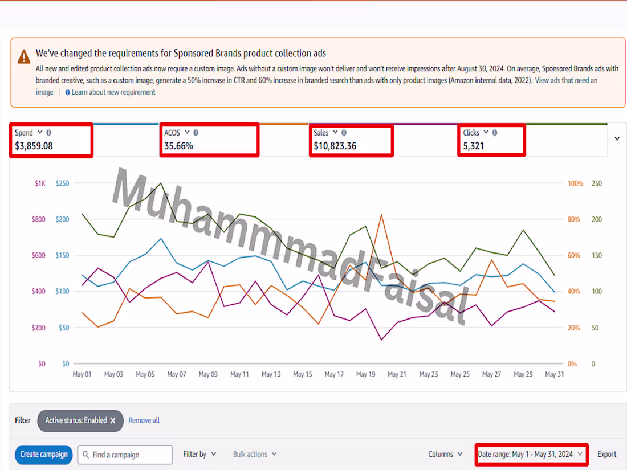Open the Bulk actions dropdown
627x470 pixels.
[x=255, y=455]
